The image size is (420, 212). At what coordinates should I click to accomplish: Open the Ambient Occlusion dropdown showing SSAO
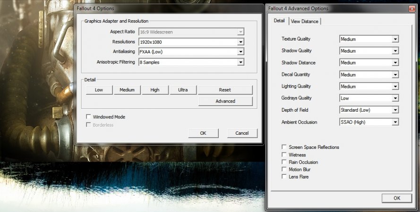click(369, 122)
